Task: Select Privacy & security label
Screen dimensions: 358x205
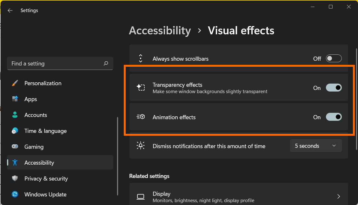Action: click(46, 179)
